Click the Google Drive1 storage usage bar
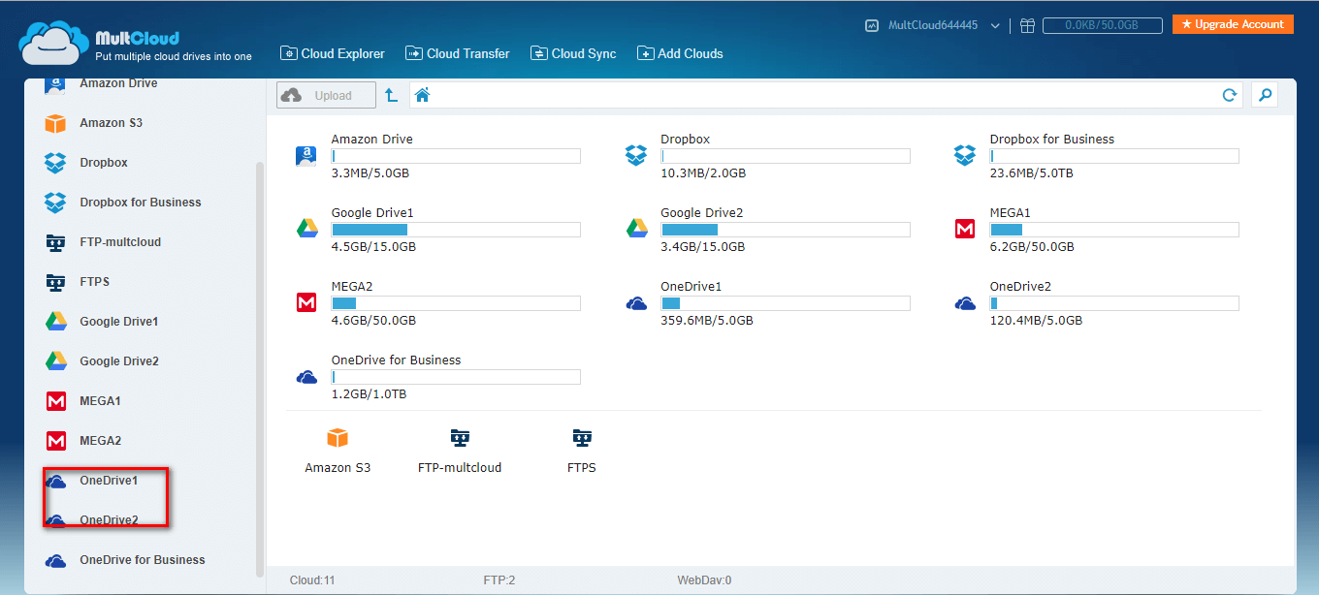The width and height of the screenshot is (1319, 595). point(456,230)
